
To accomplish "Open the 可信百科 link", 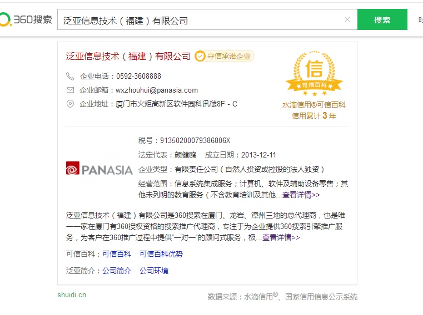I will [x=117, y=254].
